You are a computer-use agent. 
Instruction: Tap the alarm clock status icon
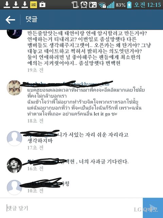[x=84, y=5]
